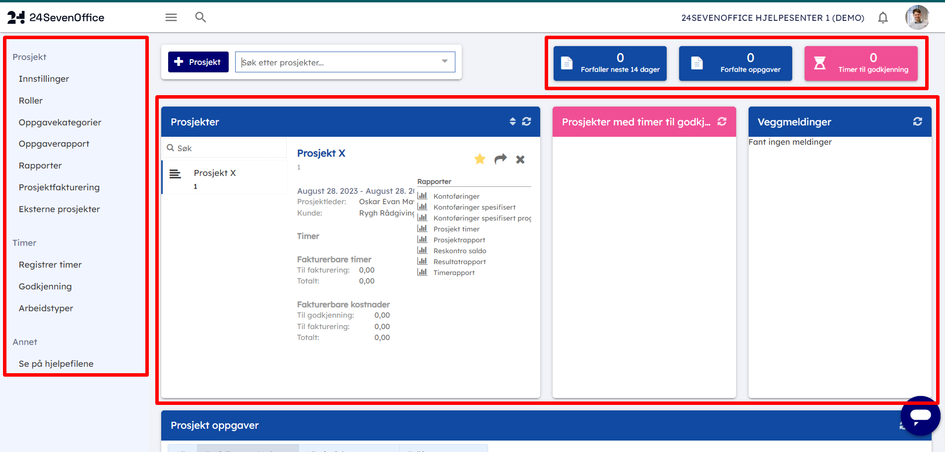This screenshot has height=452, width=945.
Task: Close Prosjekt X details with X icon
Action: tap(520, 160)
